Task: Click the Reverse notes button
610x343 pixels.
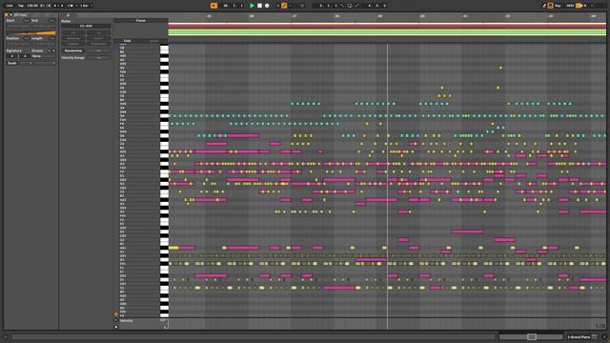Action: (x=73, y=38)
